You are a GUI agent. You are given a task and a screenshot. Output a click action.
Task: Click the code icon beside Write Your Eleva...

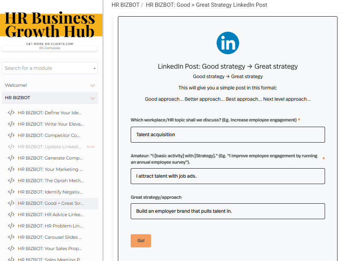(x=11, y=124)
